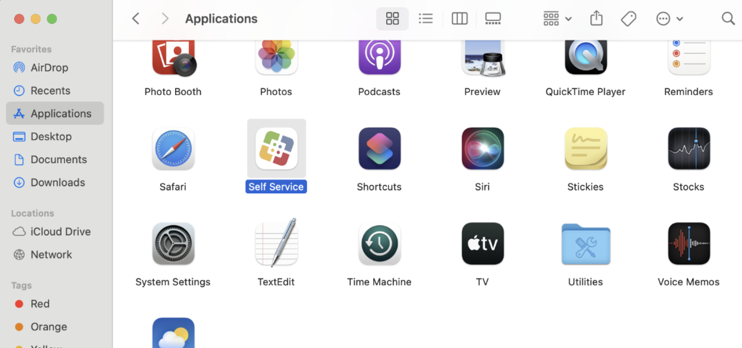Select the Stocks app icon
Image resolution: width=742 pixels, height=348 pixels.
tap(689, 149)
